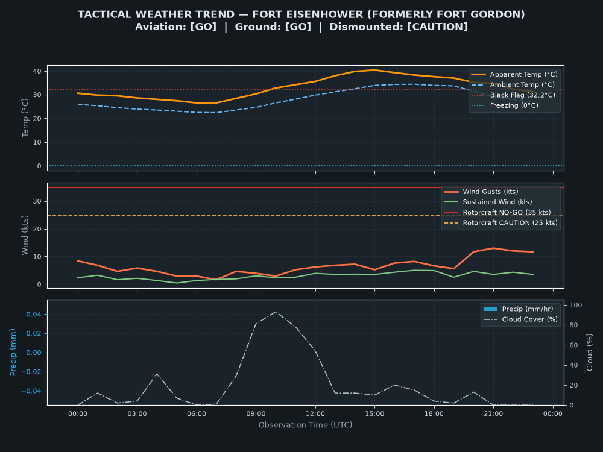This screenshot has width=603, height=452.
Task: Click the 'Precip (mm)' y-axis label
Action: click(x=13, y=352)
